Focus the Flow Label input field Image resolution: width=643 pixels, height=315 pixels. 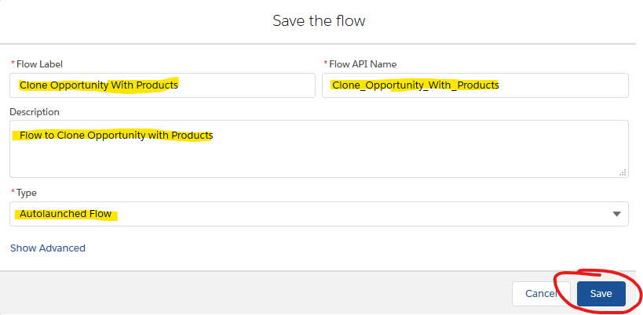point(163,85)
